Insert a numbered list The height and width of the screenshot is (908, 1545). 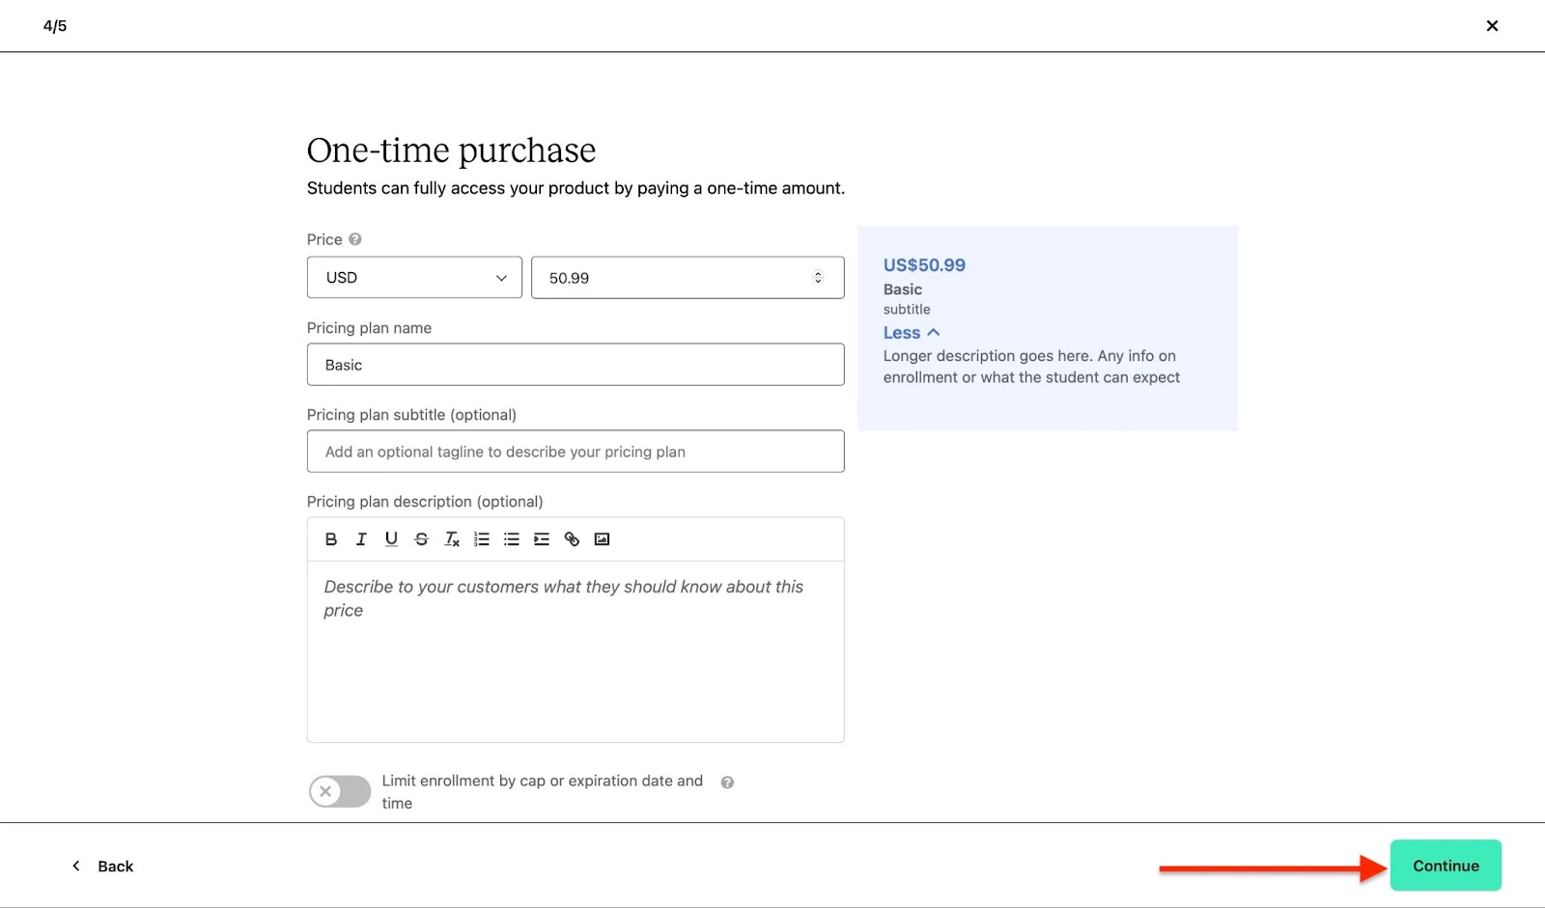tap(482, 539)
